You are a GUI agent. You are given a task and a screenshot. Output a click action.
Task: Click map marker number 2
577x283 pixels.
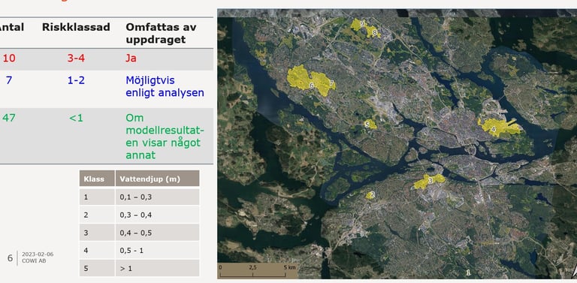point(370,195)
